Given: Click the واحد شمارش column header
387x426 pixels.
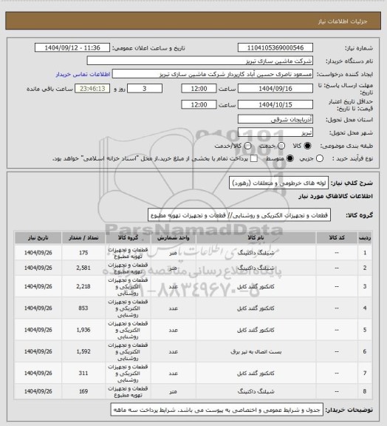Looking at the screenshot, I should click(x=173, y=237).
